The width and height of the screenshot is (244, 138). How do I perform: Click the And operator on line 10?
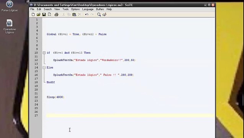(67, 53)
